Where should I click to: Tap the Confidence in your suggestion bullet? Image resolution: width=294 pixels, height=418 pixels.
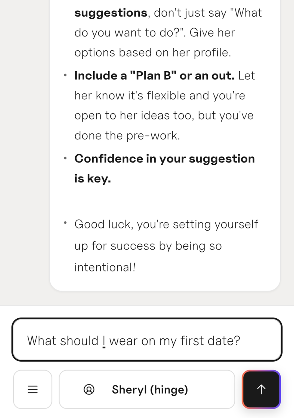coord(165,168)
